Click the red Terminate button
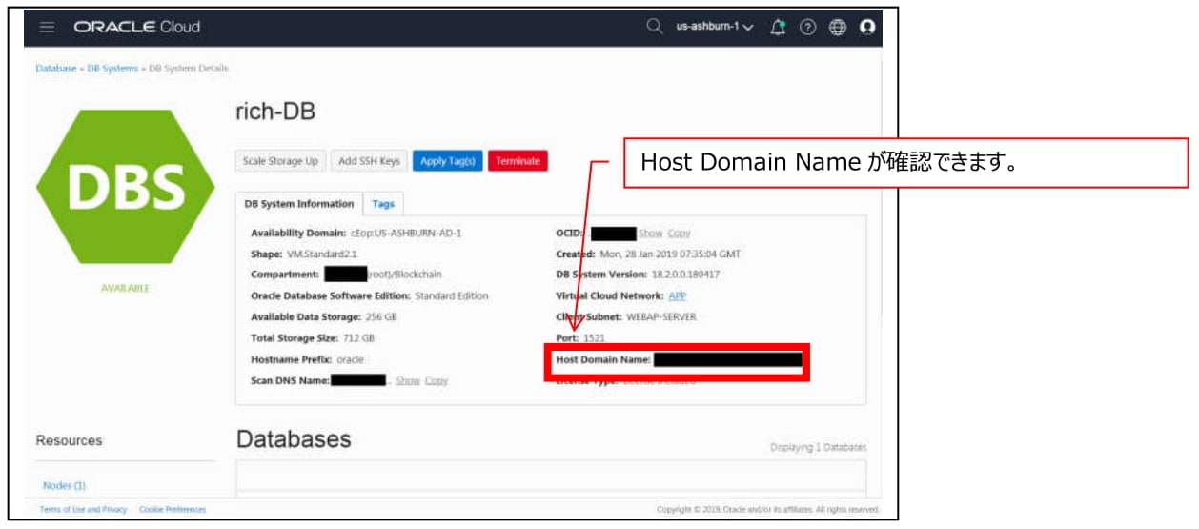Viewport: 1199px width, 529px height. pyautogui.click(x=518, y=161)
